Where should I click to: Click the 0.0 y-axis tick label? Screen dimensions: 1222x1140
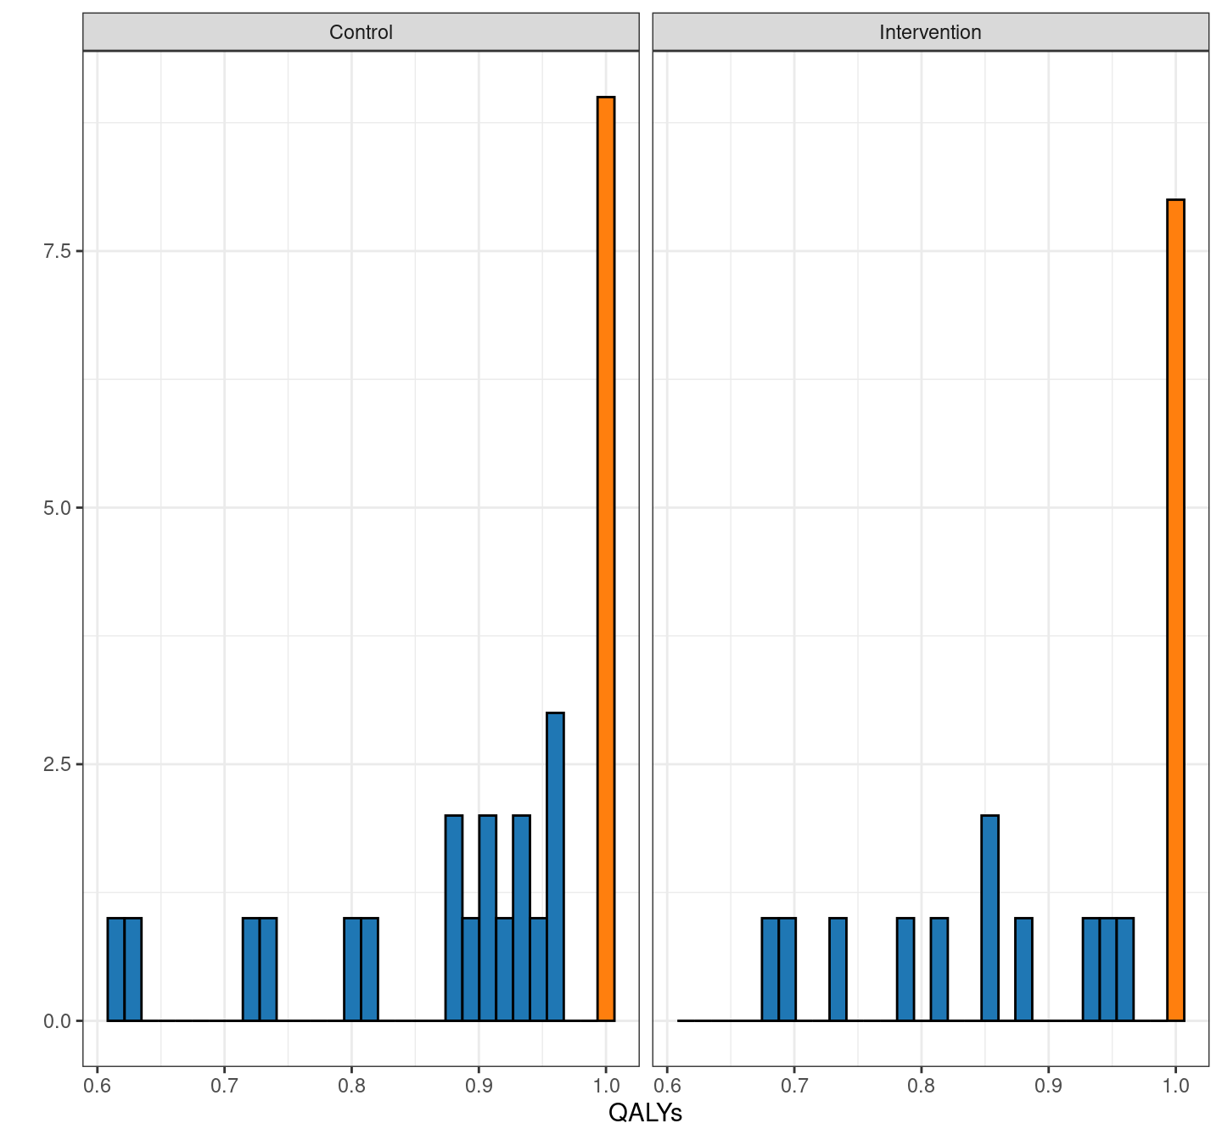58,1021
